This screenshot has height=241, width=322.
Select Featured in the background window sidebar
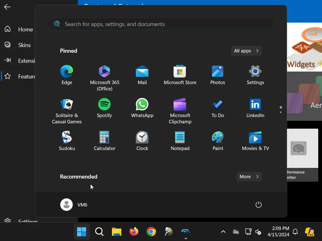19,77
